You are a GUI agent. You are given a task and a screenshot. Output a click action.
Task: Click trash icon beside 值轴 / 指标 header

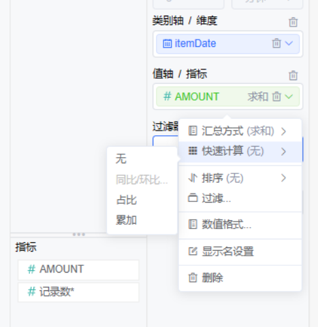293,75
